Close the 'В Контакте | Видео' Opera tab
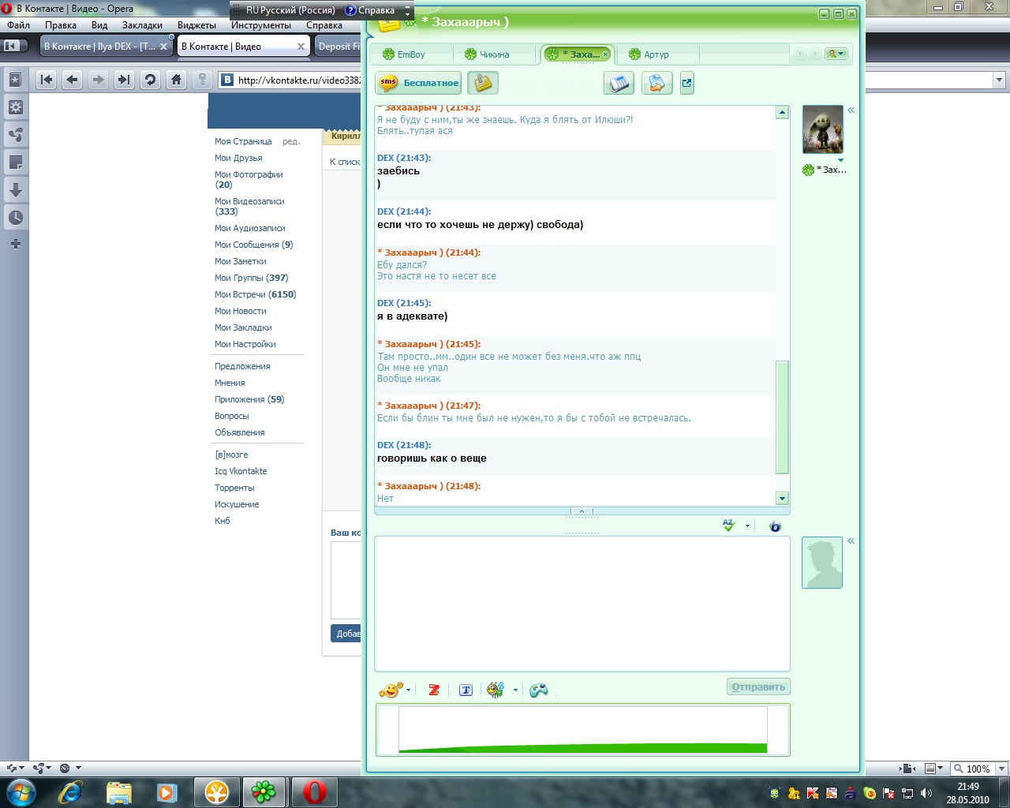Image resolution: width=1010 pixels, height=808 pixels. tap(301, 47)
